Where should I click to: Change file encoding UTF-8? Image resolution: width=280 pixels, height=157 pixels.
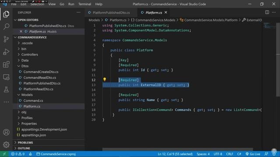tap(218, 154)
